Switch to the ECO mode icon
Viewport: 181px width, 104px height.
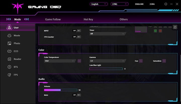(x=9, y=51)
